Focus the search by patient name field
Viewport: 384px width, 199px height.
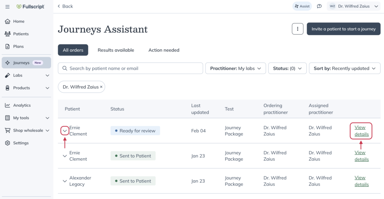pyautogui.click(x=130, y=68)
